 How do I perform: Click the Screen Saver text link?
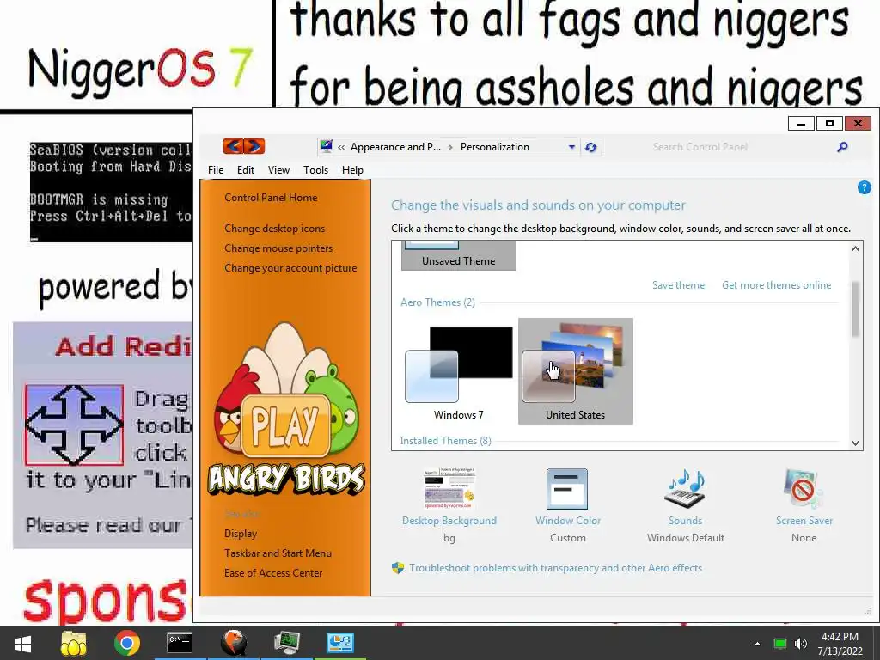(804, 521)
